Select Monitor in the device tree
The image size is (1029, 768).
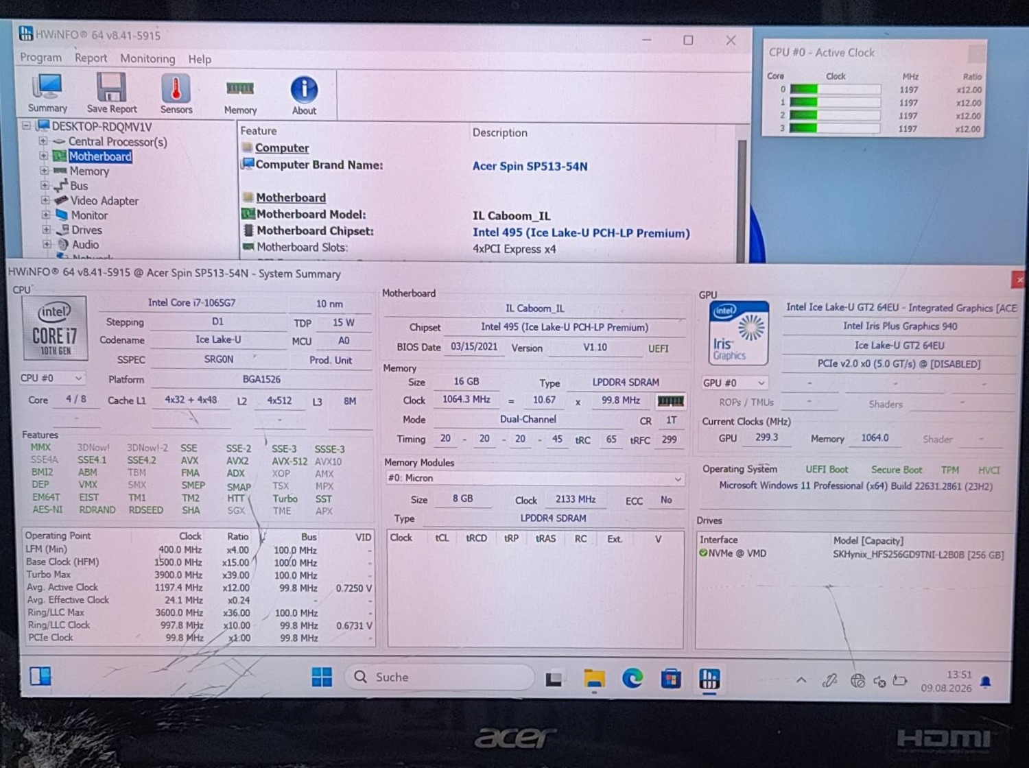click(89, 215)
